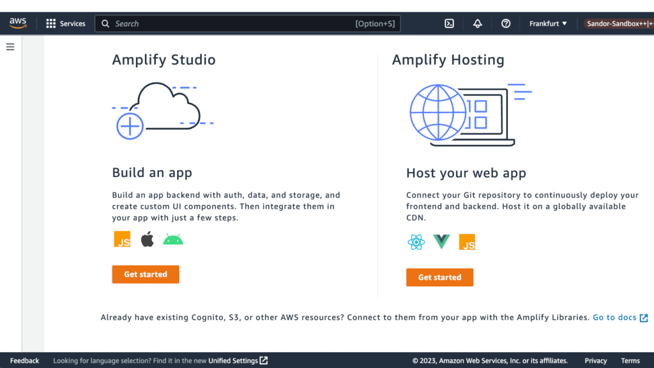Click the Amplify Hosting globe illustration
Screen dimensions: 654x368
(470, 115)
